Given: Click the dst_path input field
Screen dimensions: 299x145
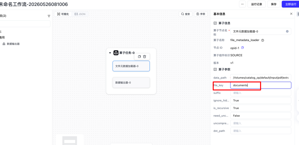Looking at the screenshot, I should (x=261, y=131).
